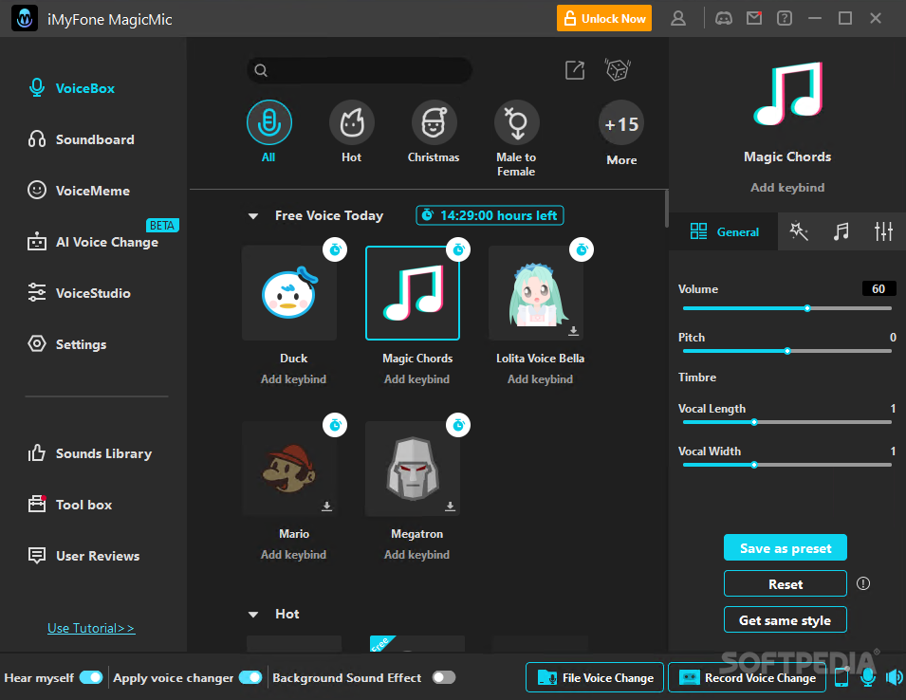This screenshot has height=700, width=906.
Task: Click timer badge on Lolita Voice Bella
Action: click(x=582, y=249)
